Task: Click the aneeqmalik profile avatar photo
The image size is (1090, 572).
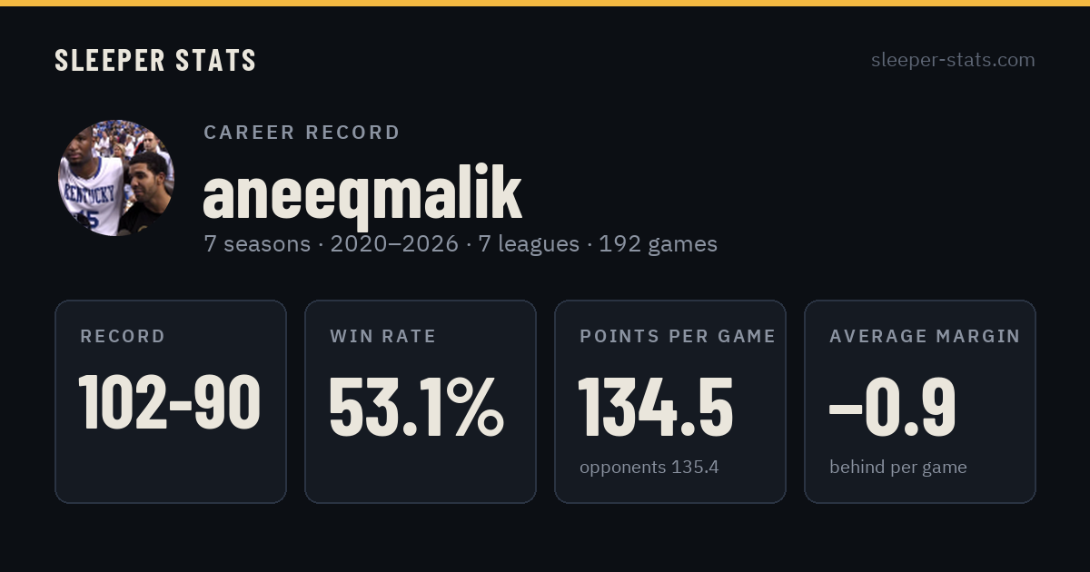Action: (x=116, y=178)
